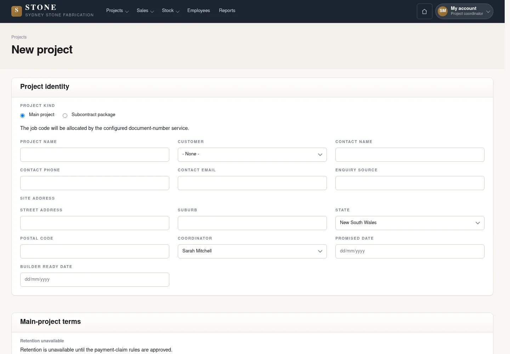
Task: Open the Customer dropdown
Action: coord(252,155)
